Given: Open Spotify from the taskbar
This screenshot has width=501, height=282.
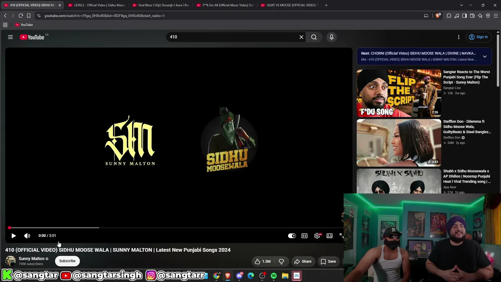Looking at the screenshot, I should tap(274, 276).
